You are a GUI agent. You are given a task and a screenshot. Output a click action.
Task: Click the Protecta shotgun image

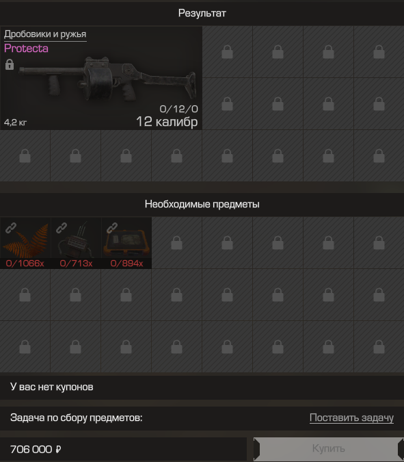coord(108,79)
